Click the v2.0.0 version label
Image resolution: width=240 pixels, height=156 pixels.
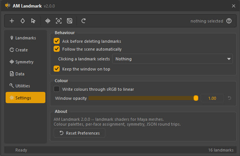pyautogui.click(x=49, y=6)
